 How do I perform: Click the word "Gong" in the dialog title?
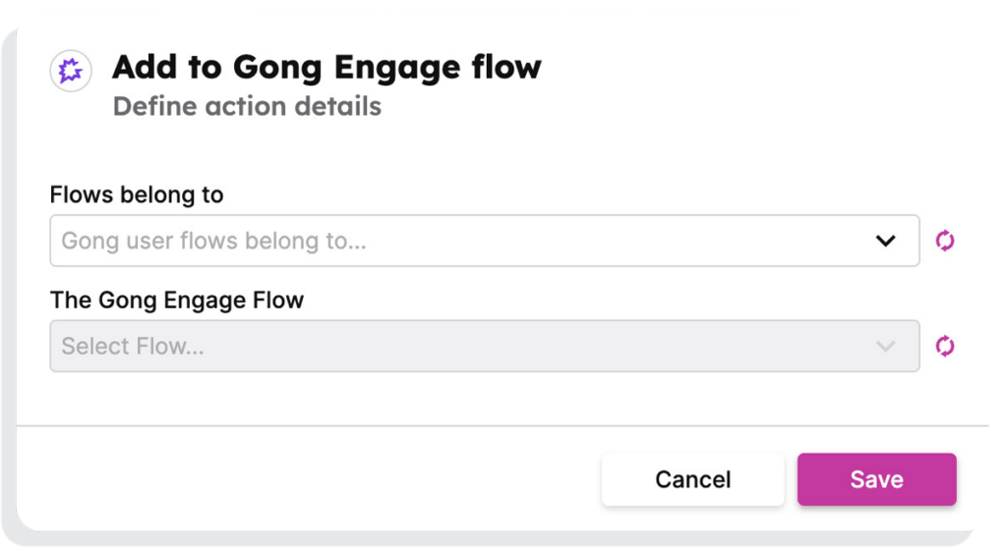coord(278,68)
